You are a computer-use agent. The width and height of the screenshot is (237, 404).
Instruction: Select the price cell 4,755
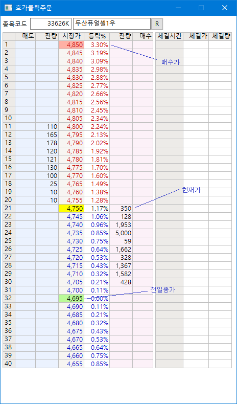(x=72, y=200)
